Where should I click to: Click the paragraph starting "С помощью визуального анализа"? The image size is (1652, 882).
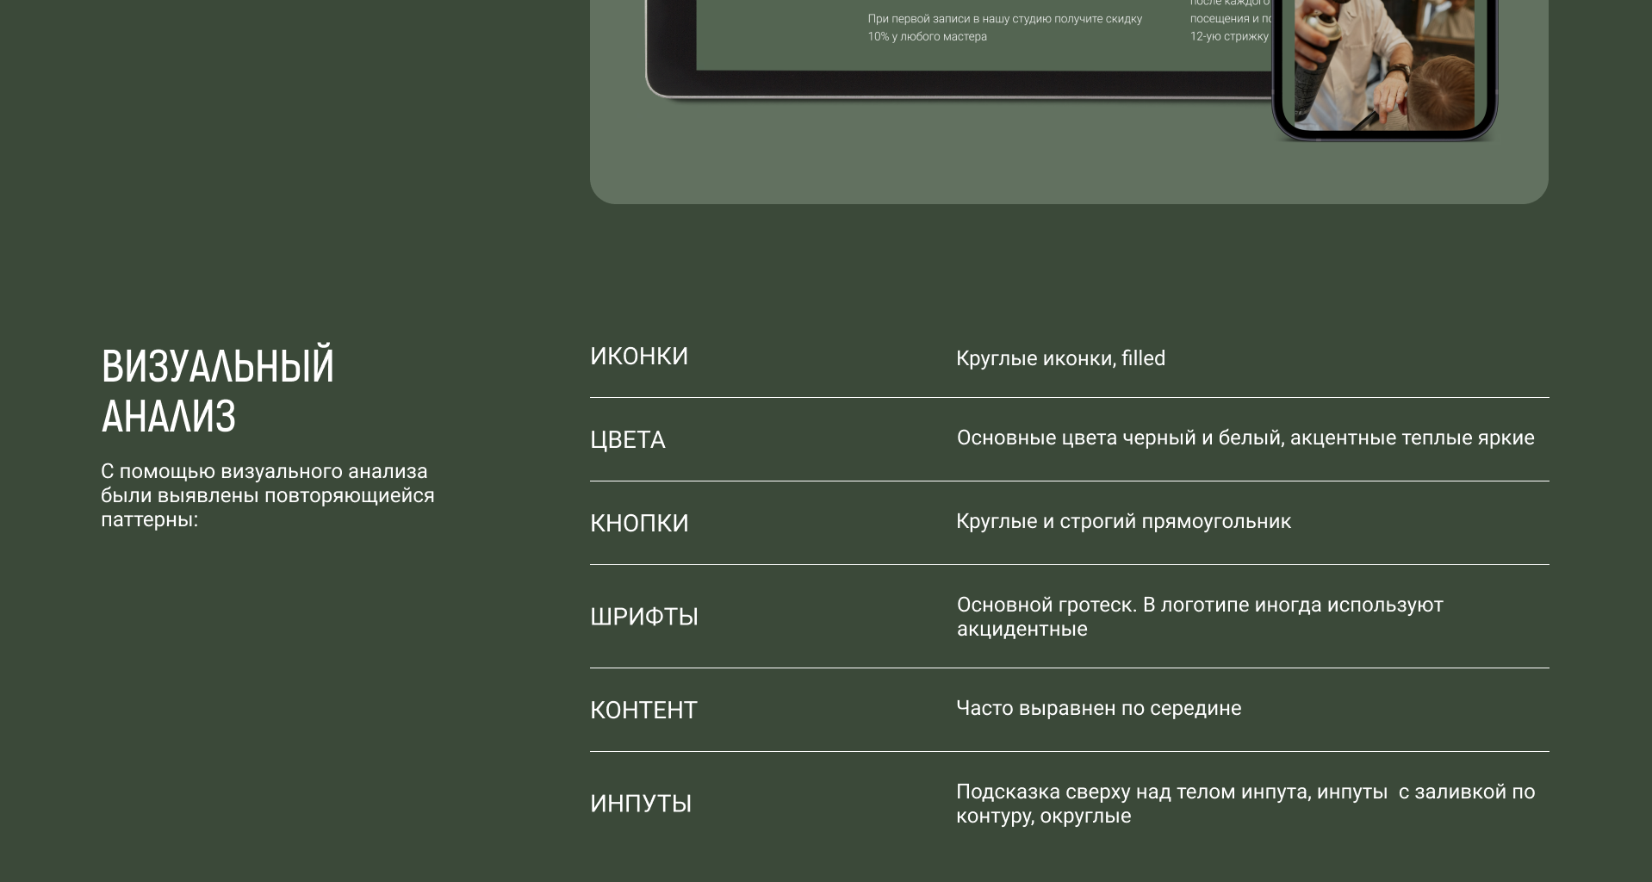click(268, 495)
